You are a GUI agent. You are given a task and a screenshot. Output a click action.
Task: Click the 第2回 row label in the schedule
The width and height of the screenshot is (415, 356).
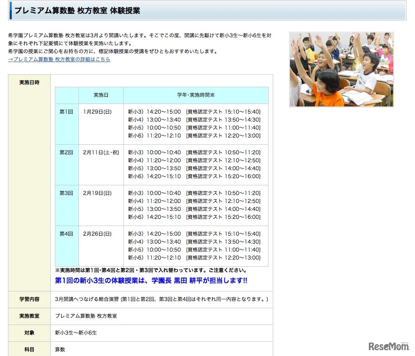click(x=66, y=152)
